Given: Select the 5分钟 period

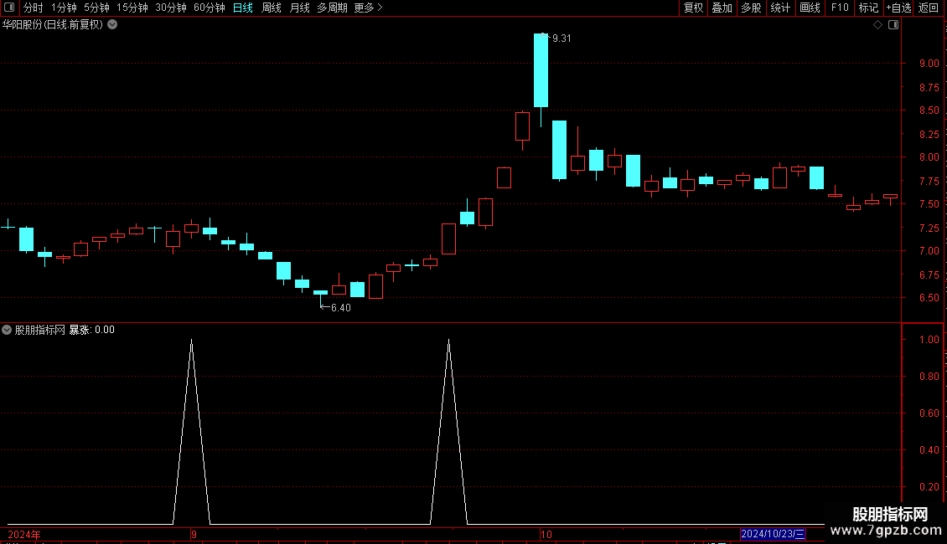Looking at the screenshot, I should point(96,8).
